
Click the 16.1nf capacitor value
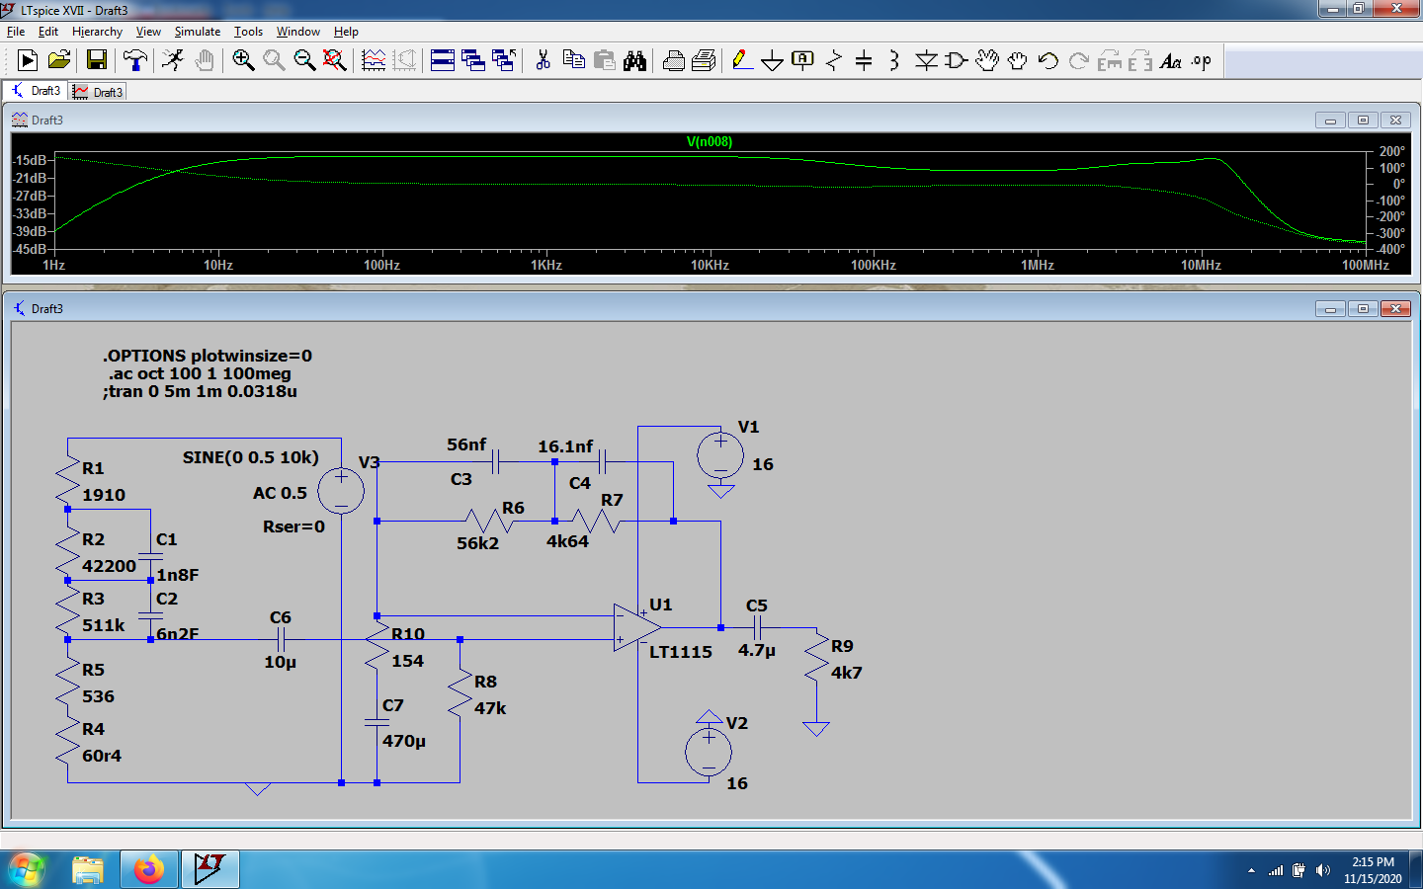pos(565,446)
